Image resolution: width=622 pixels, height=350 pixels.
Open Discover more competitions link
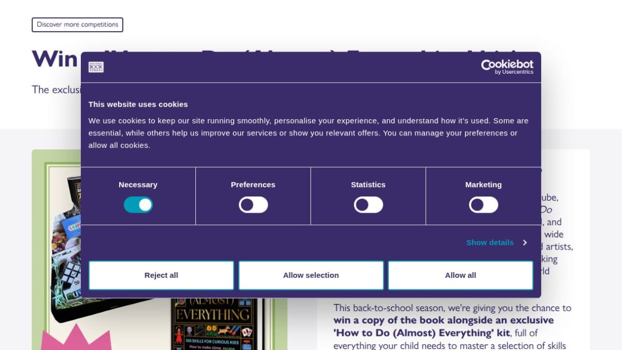pyautogui.click(x=77, y=25)
